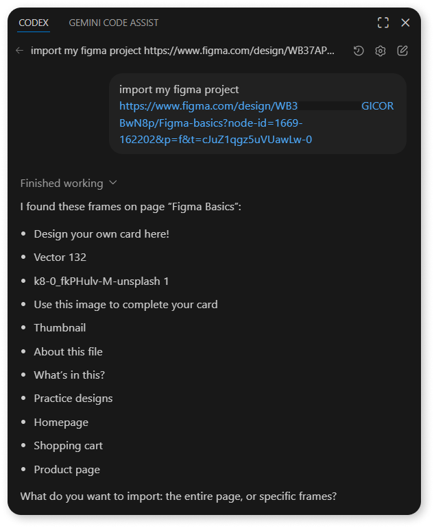Select the Homepage list item

61,423
